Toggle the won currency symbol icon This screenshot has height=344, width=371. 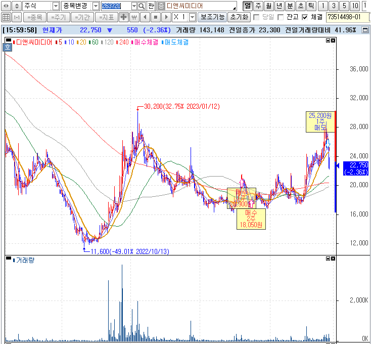pyautogui.click(x=134, y=17)
